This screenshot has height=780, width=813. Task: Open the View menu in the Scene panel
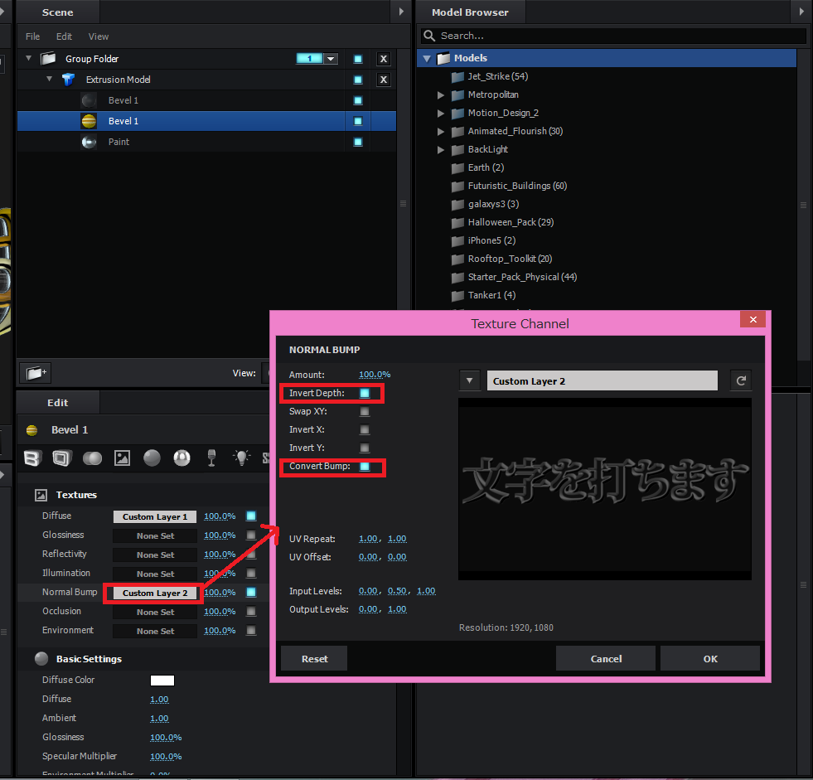(x=98, y=36)
